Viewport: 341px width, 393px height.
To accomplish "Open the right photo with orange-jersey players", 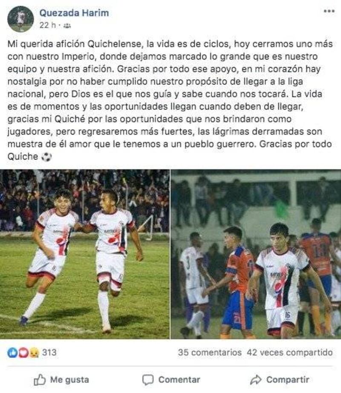I will (x=256, y=254).
